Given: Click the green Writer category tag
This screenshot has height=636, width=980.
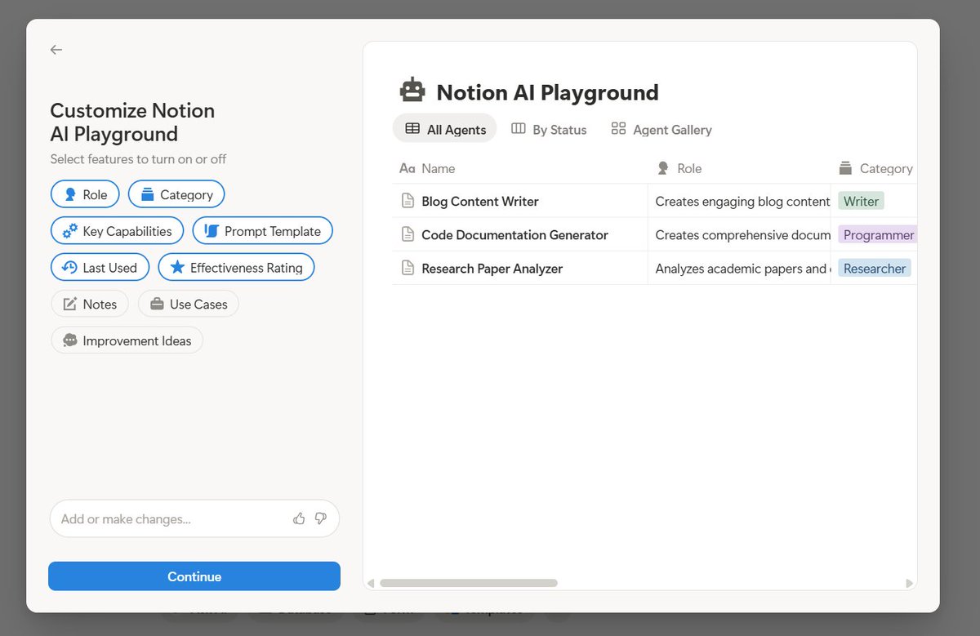Looking at the screenshot, I should point(861,201).
